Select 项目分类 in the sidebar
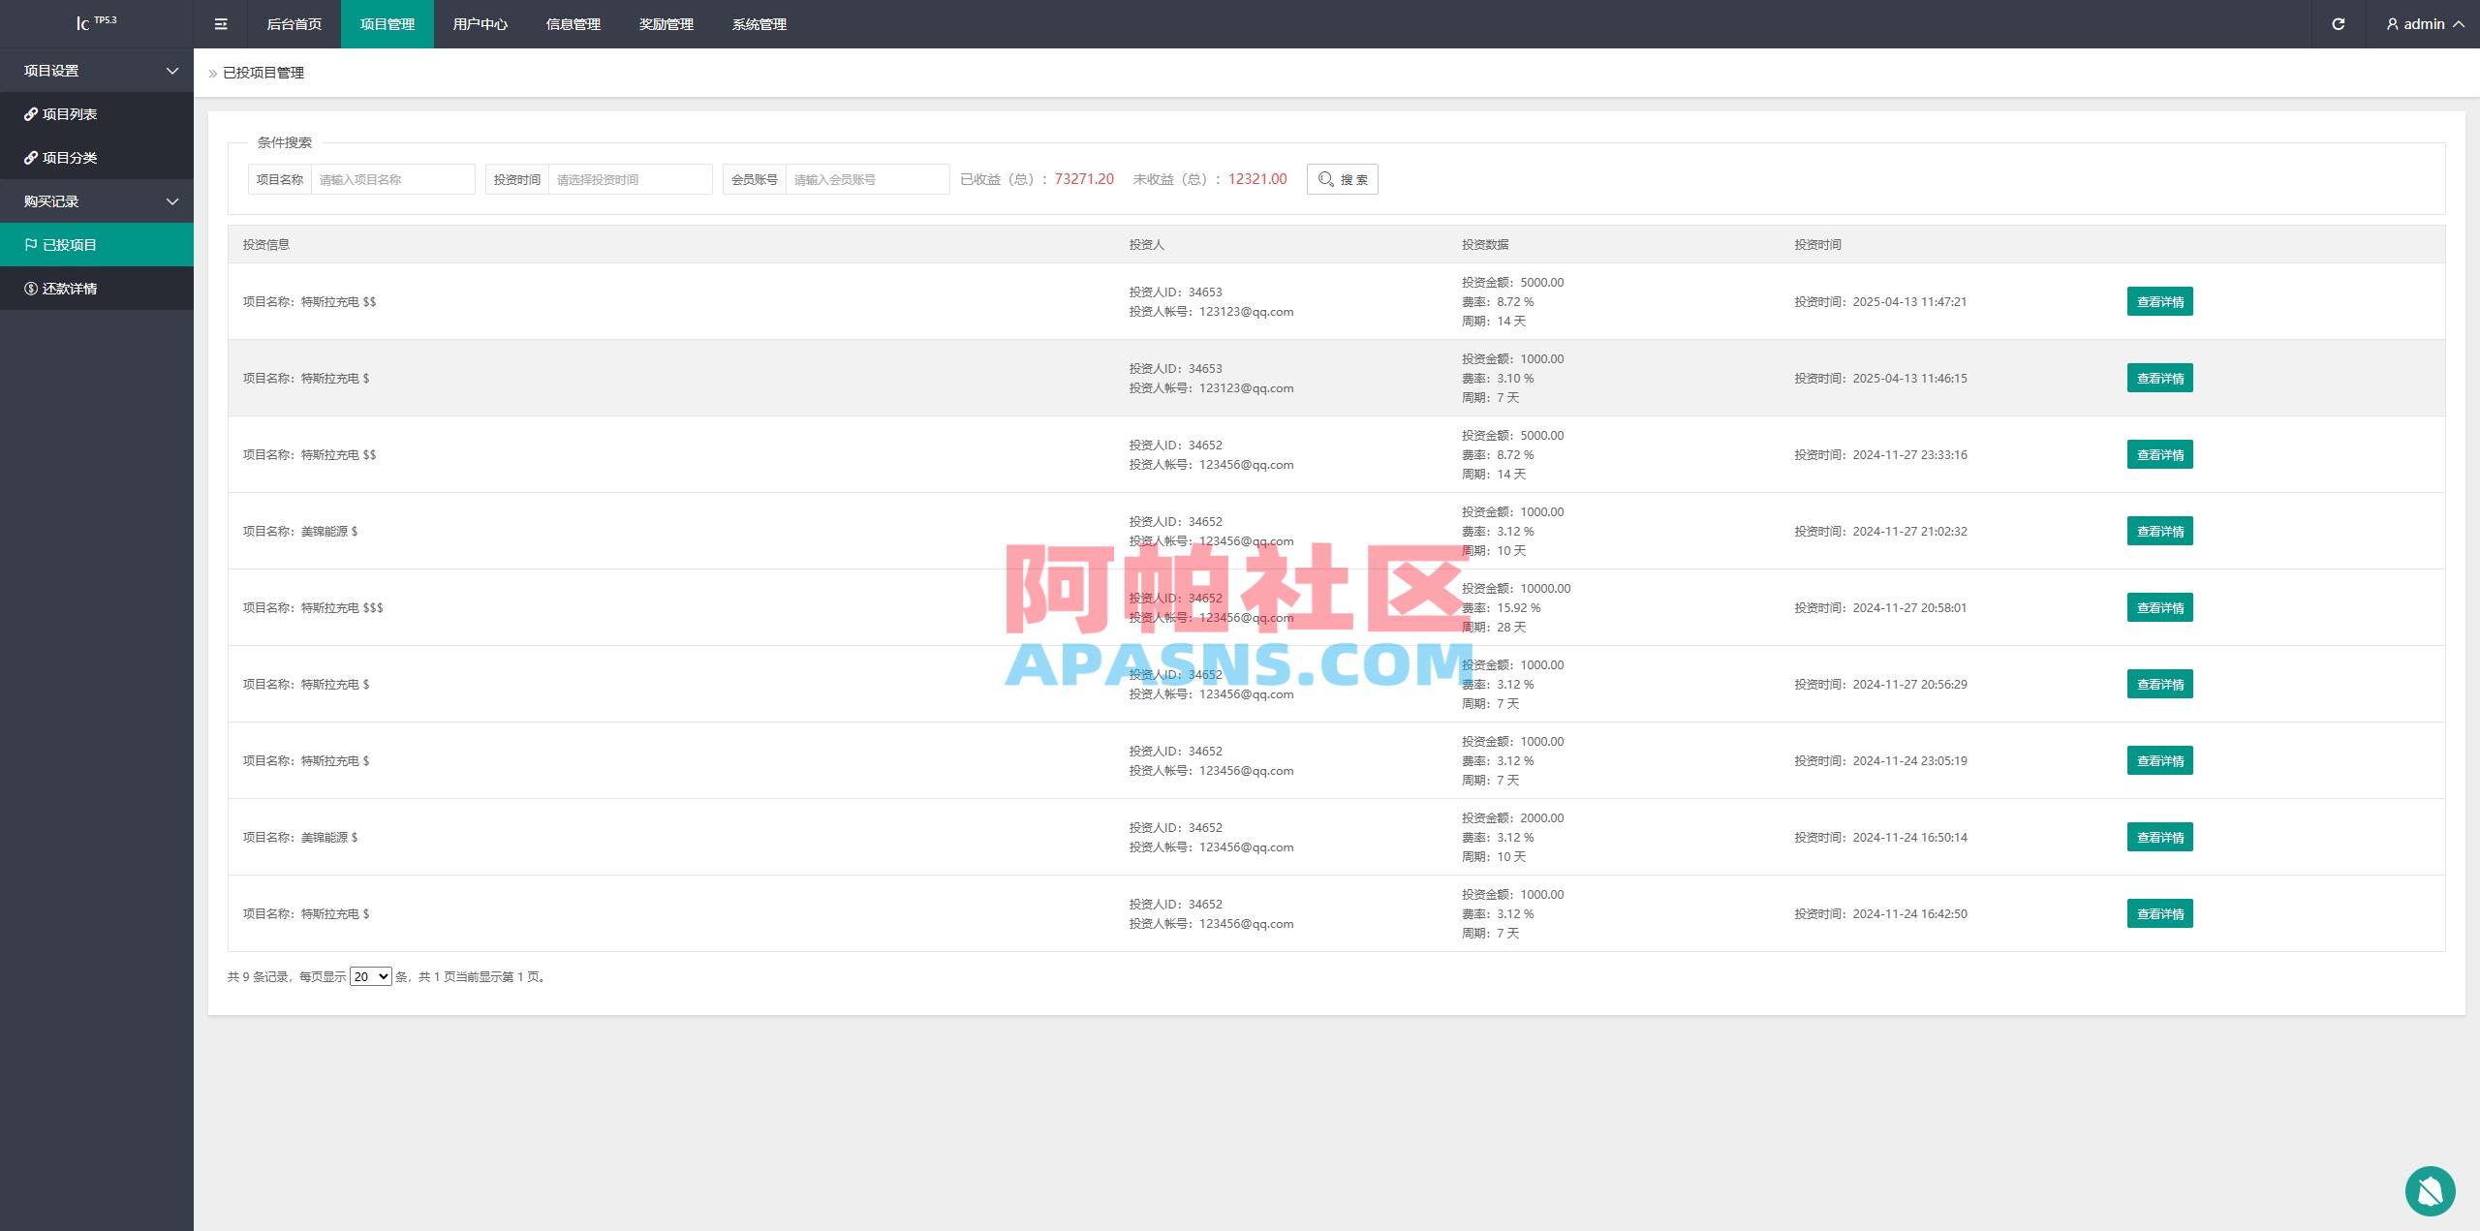 [70, 157]
